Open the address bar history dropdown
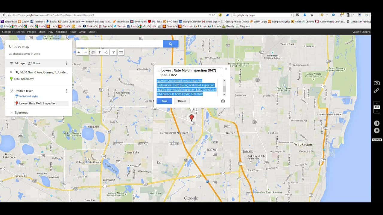This screenshot has width=383, height=215. 210,15
